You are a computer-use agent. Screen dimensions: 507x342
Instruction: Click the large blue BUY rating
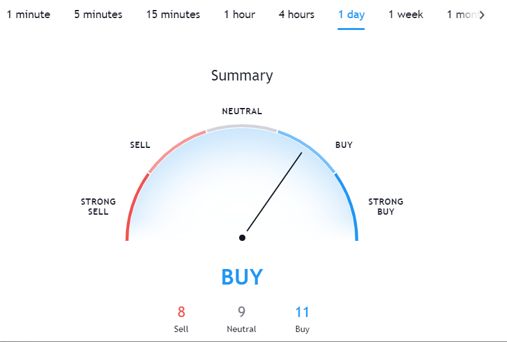(242, 277)
